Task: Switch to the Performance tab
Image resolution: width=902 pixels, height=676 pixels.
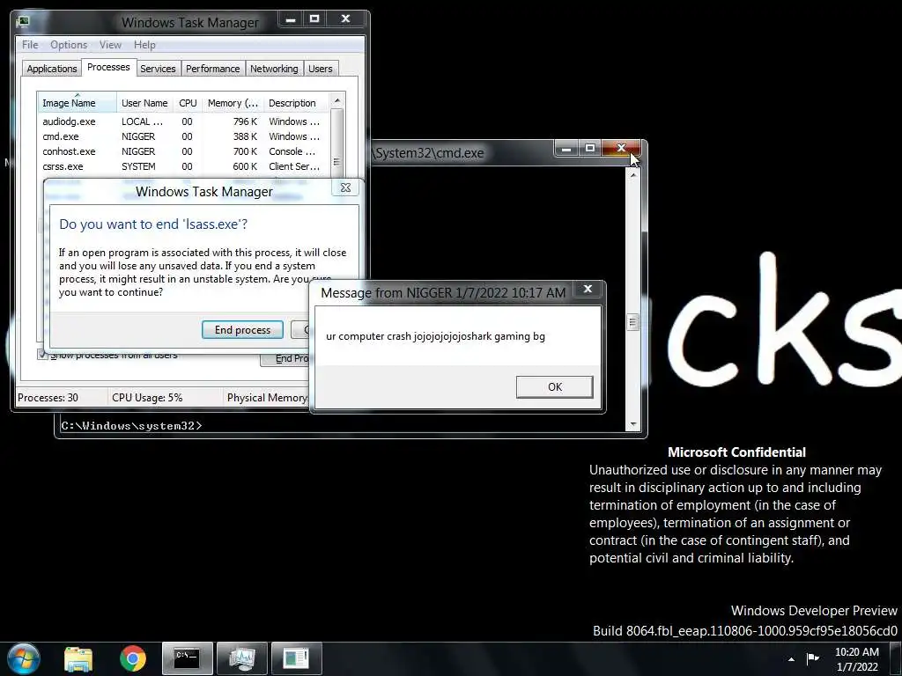Action: [x=212, y=69]
